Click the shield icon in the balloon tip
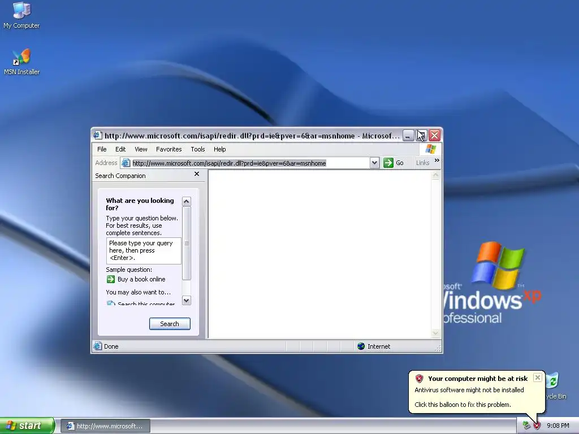The height and width of the screenshot is (434, 579). 419,378
